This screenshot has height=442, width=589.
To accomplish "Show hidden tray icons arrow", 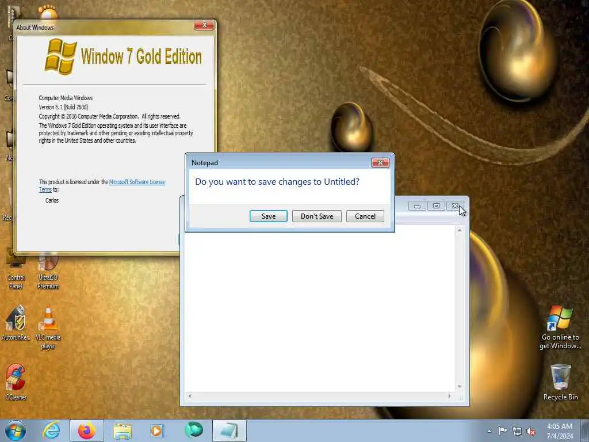I will coord(489,431).
